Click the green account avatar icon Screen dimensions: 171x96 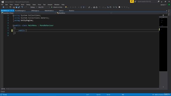pos(169,5)
